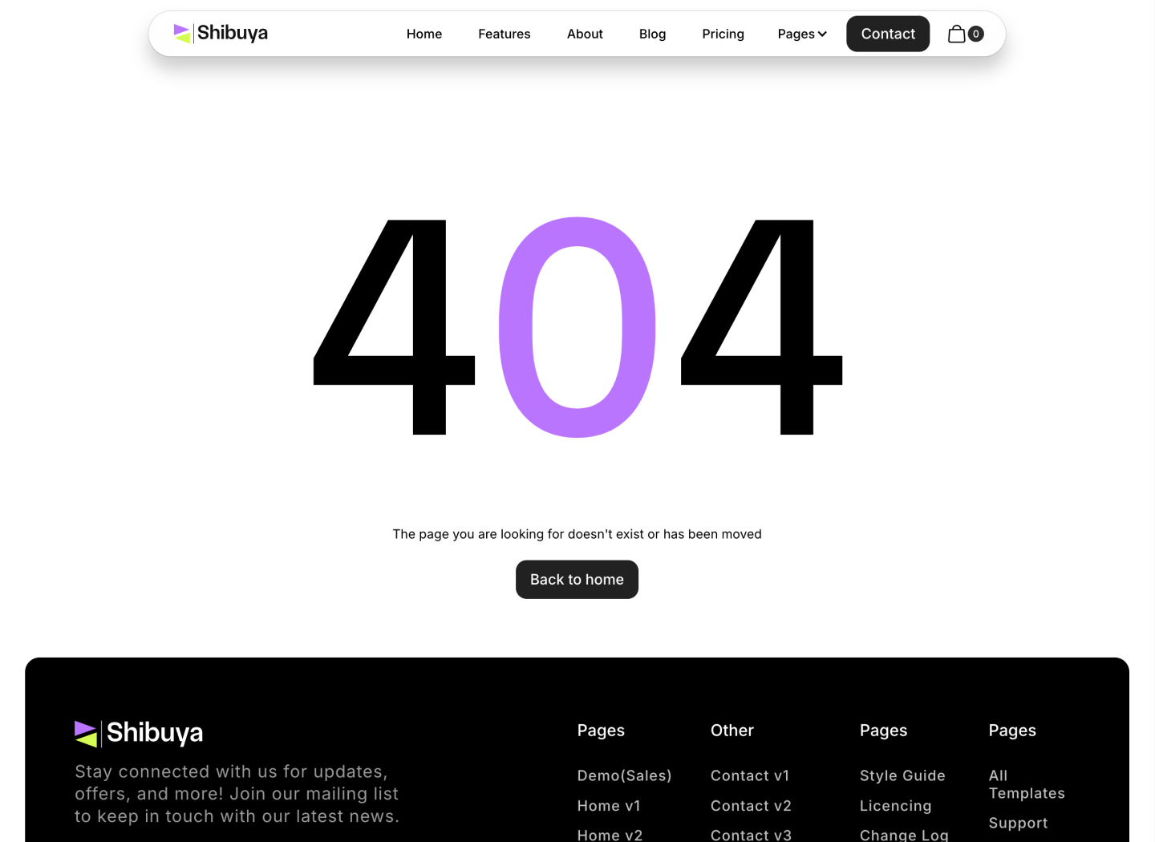Click the Contact button in the header

888,34
